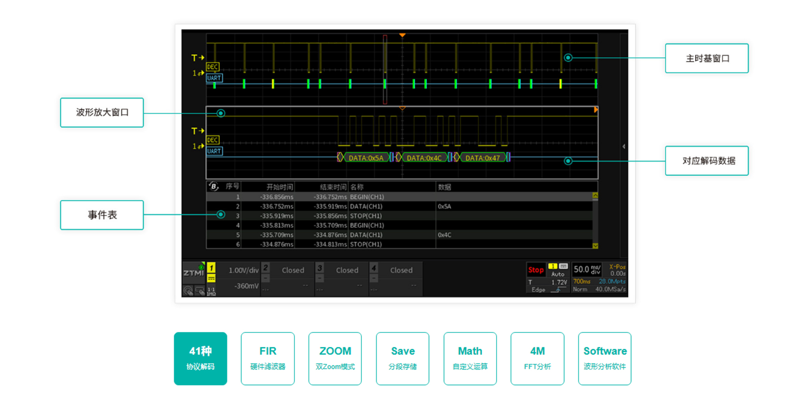The image size is (796, 407).
Task: Select event row 5 DATA(CH1) 0x4C
Action: pos(399,235)
